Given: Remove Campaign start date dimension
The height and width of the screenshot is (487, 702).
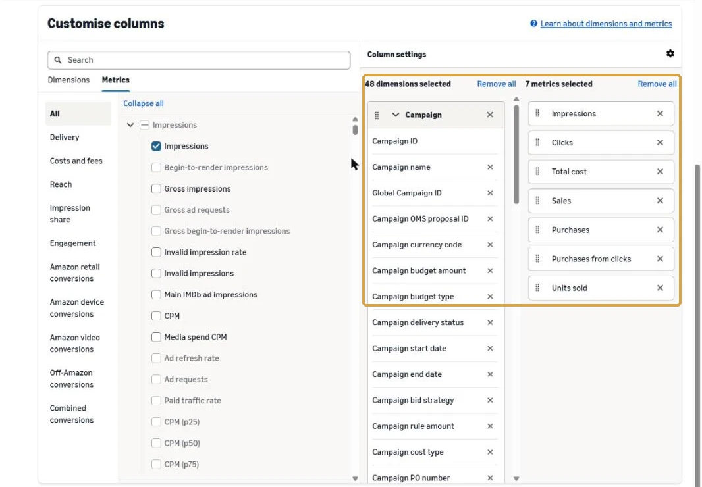Looking at the screenshot, I should tap(490, 349).
